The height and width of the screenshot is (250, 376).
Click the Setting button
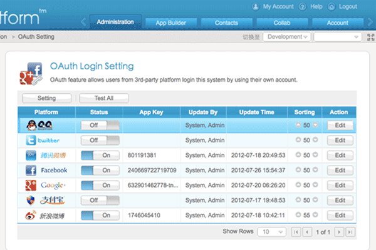coord(47,98)
